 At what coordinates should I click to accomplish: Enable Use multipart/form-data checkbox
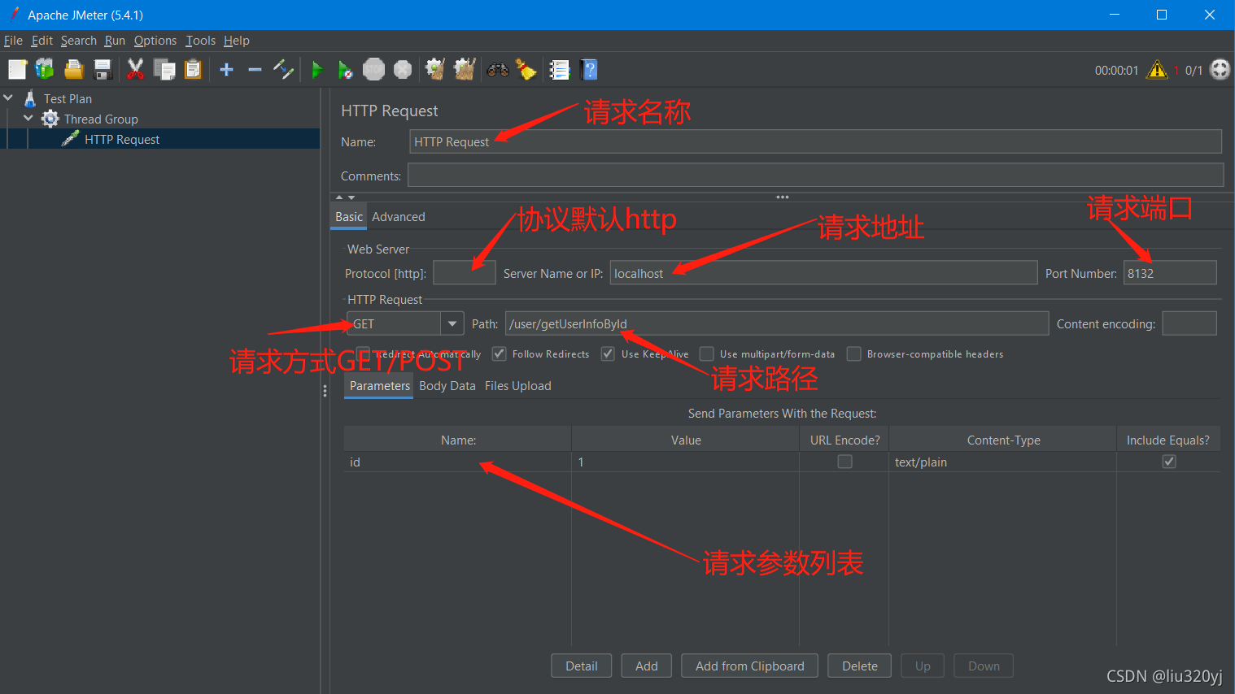pyautogui.click(x=707, y=354)
